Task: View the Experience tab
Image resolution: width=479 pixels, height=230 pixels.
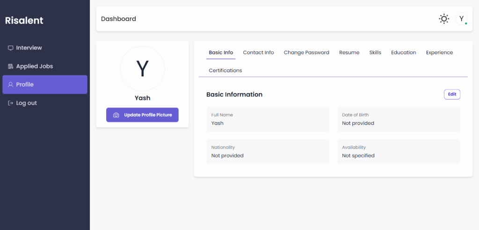Action: [x=439, y=52]
